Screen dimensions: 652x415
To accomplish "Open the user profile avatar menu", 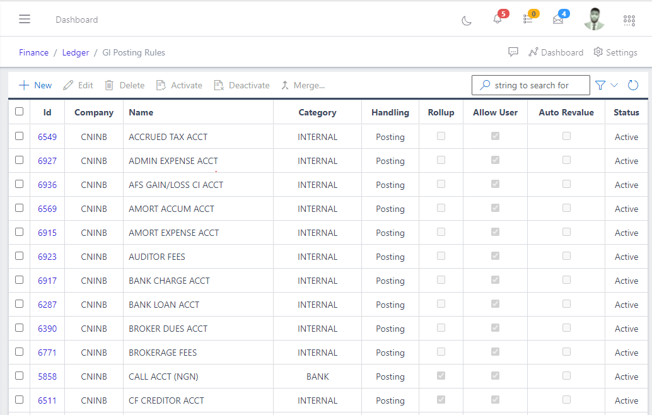I will (593, 19).
